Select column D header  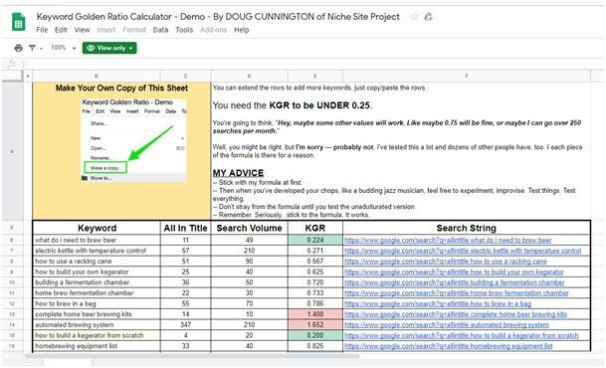point(250,76)
